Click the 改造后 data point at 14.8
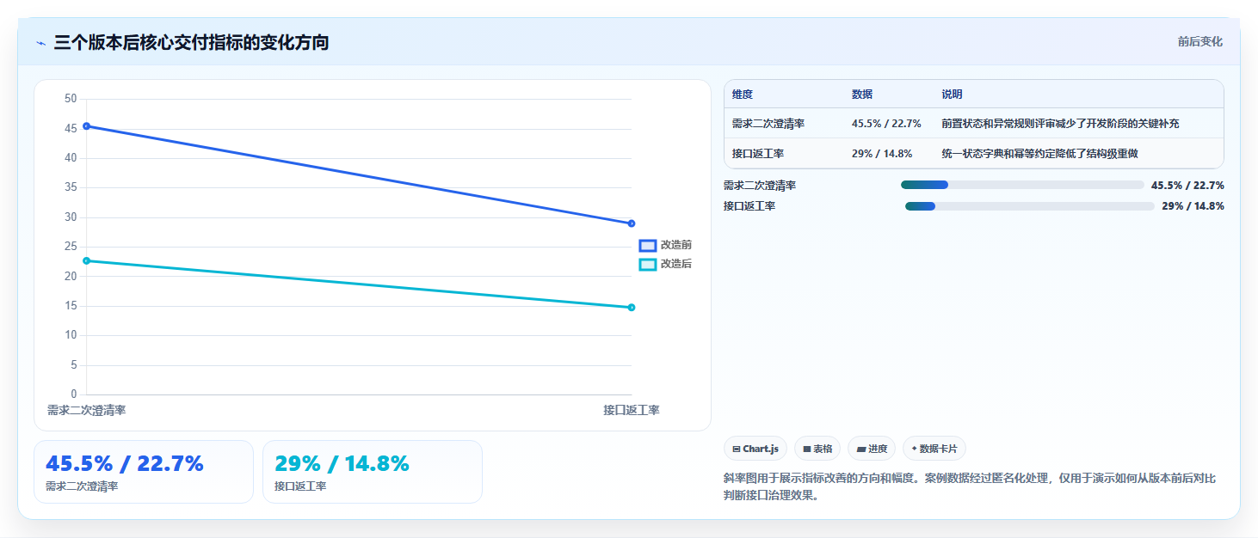This screenshot has width=1258, height=538. 632,307
